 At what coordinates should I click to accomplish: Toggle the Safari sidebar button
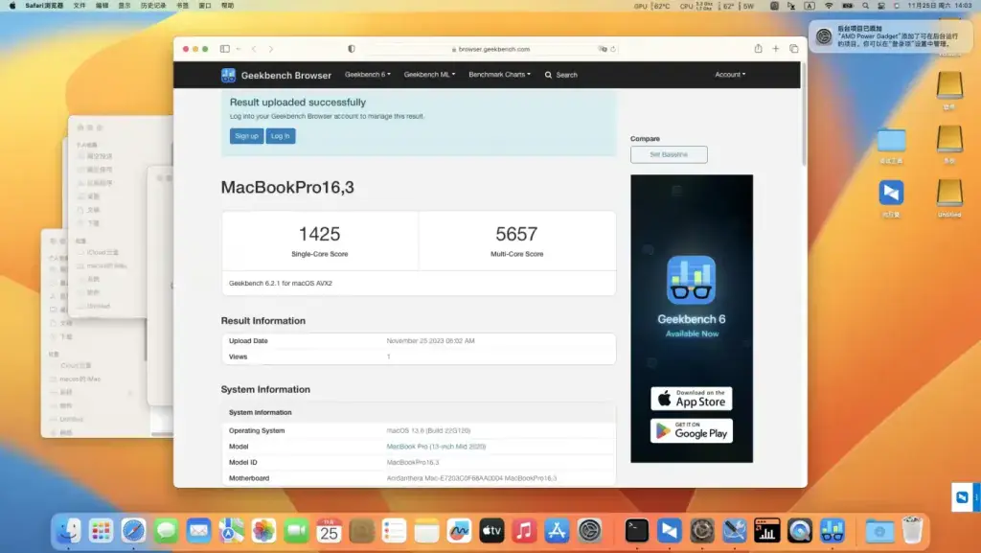224,49
